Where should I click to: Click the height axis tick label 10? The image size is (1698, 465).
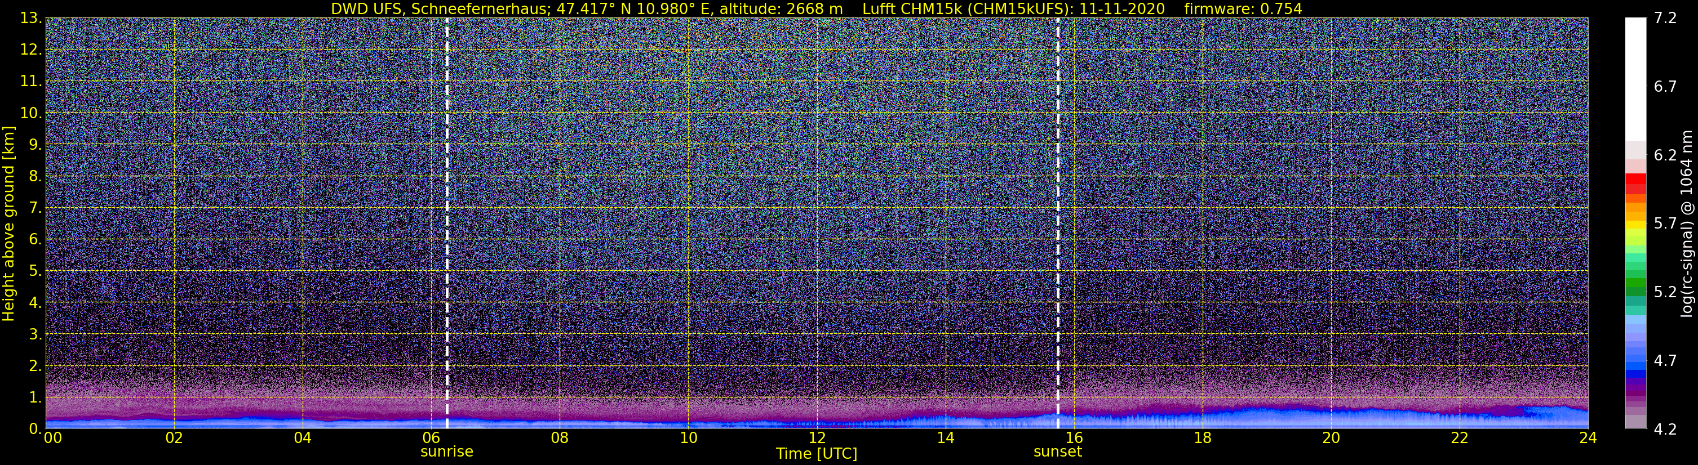coord(31,113)
